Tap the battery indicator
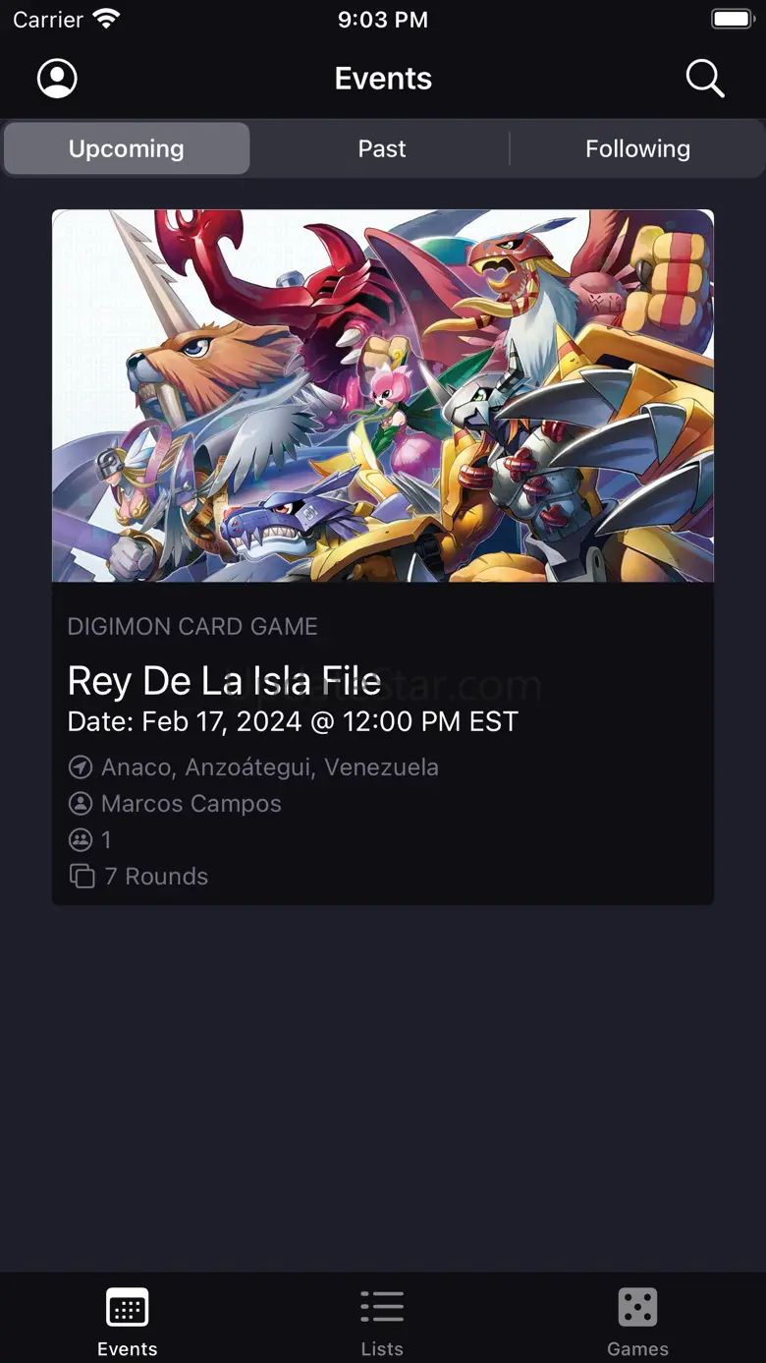The width and height of the screenshot is (766, 1363). (732, 19)
